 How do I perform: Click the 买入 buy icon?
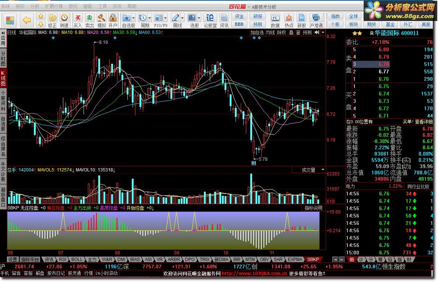point(78,21)
